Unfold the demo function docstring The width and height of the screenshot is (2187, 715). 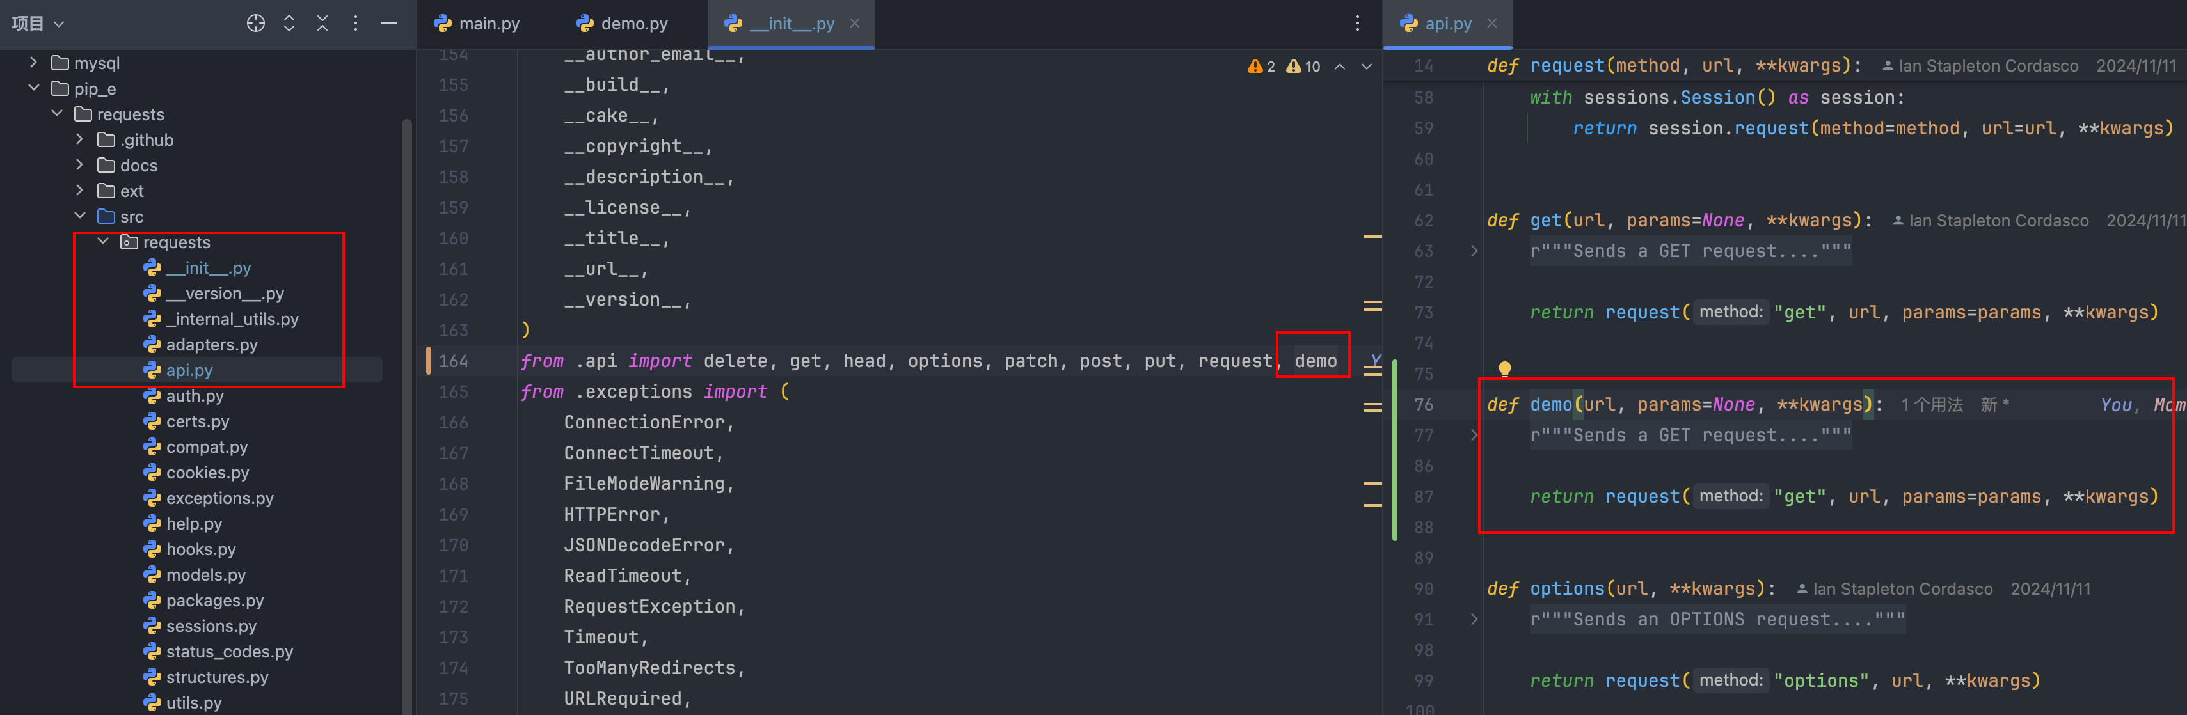(x=1475, y=435)
